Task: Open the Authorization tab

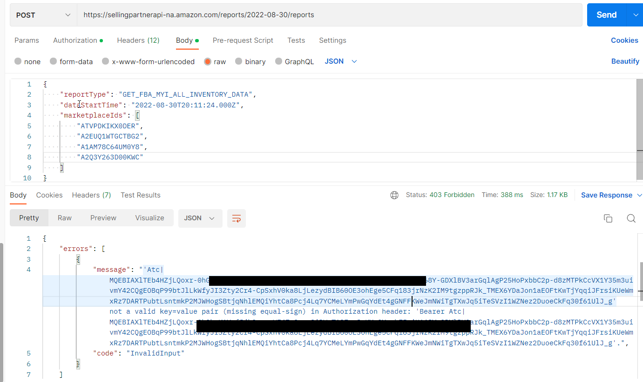Action: (78, 40)
